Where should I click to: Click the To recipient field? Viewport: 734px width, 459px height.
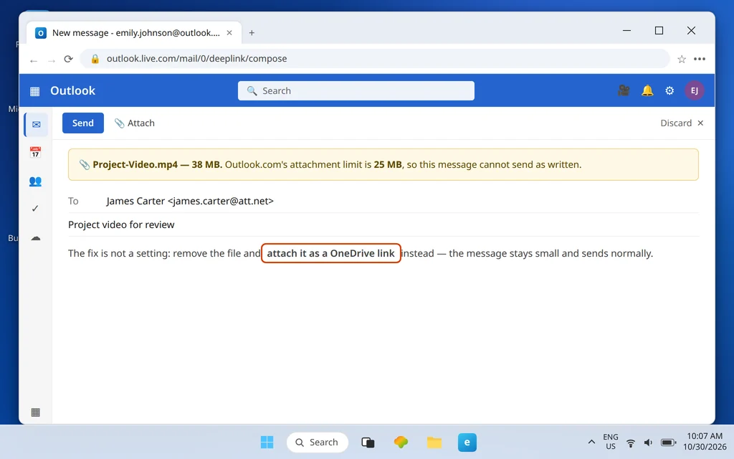tap(383, 201)
